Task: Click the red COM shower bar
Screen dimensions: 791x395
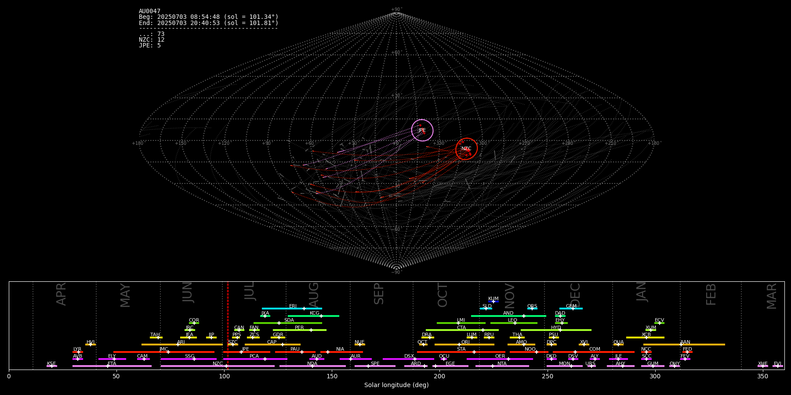Action: coord(594,352)
